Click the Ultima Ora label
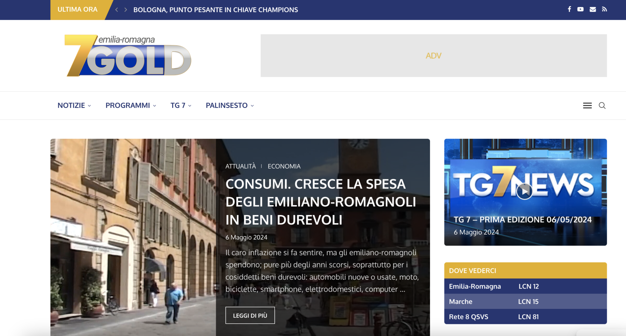This screenshot has height=336, width=626. point(78,10)
